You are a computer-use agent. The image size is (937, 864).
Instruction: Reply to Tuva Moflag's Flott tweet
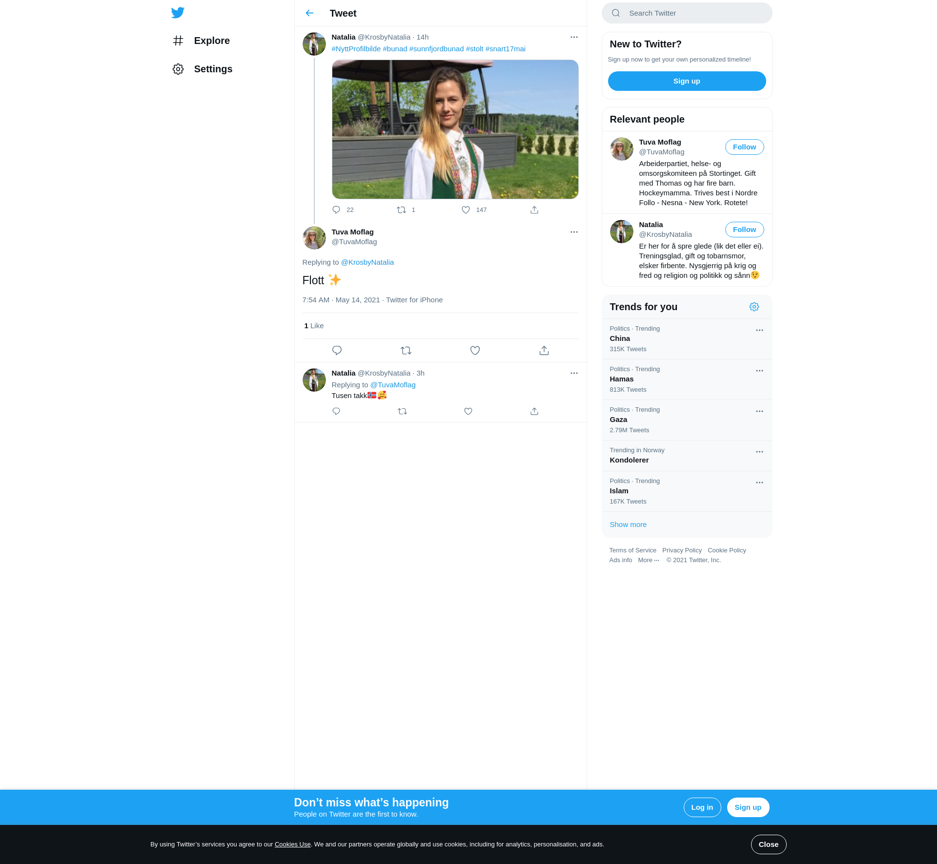click(337, 351)
